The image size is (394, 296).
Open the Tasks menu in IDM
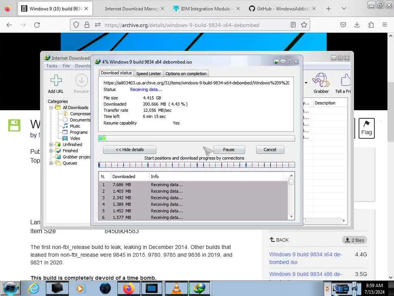(52, 66)
